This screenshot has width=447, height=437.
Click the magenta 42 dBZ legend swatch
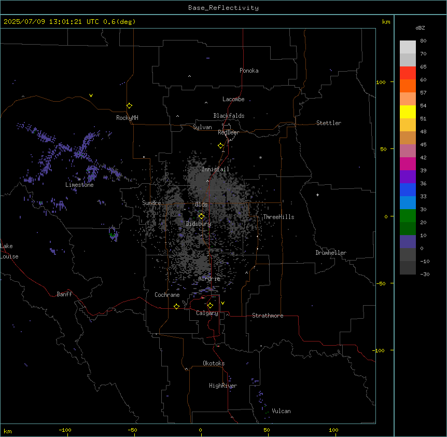tap(408, 163)
